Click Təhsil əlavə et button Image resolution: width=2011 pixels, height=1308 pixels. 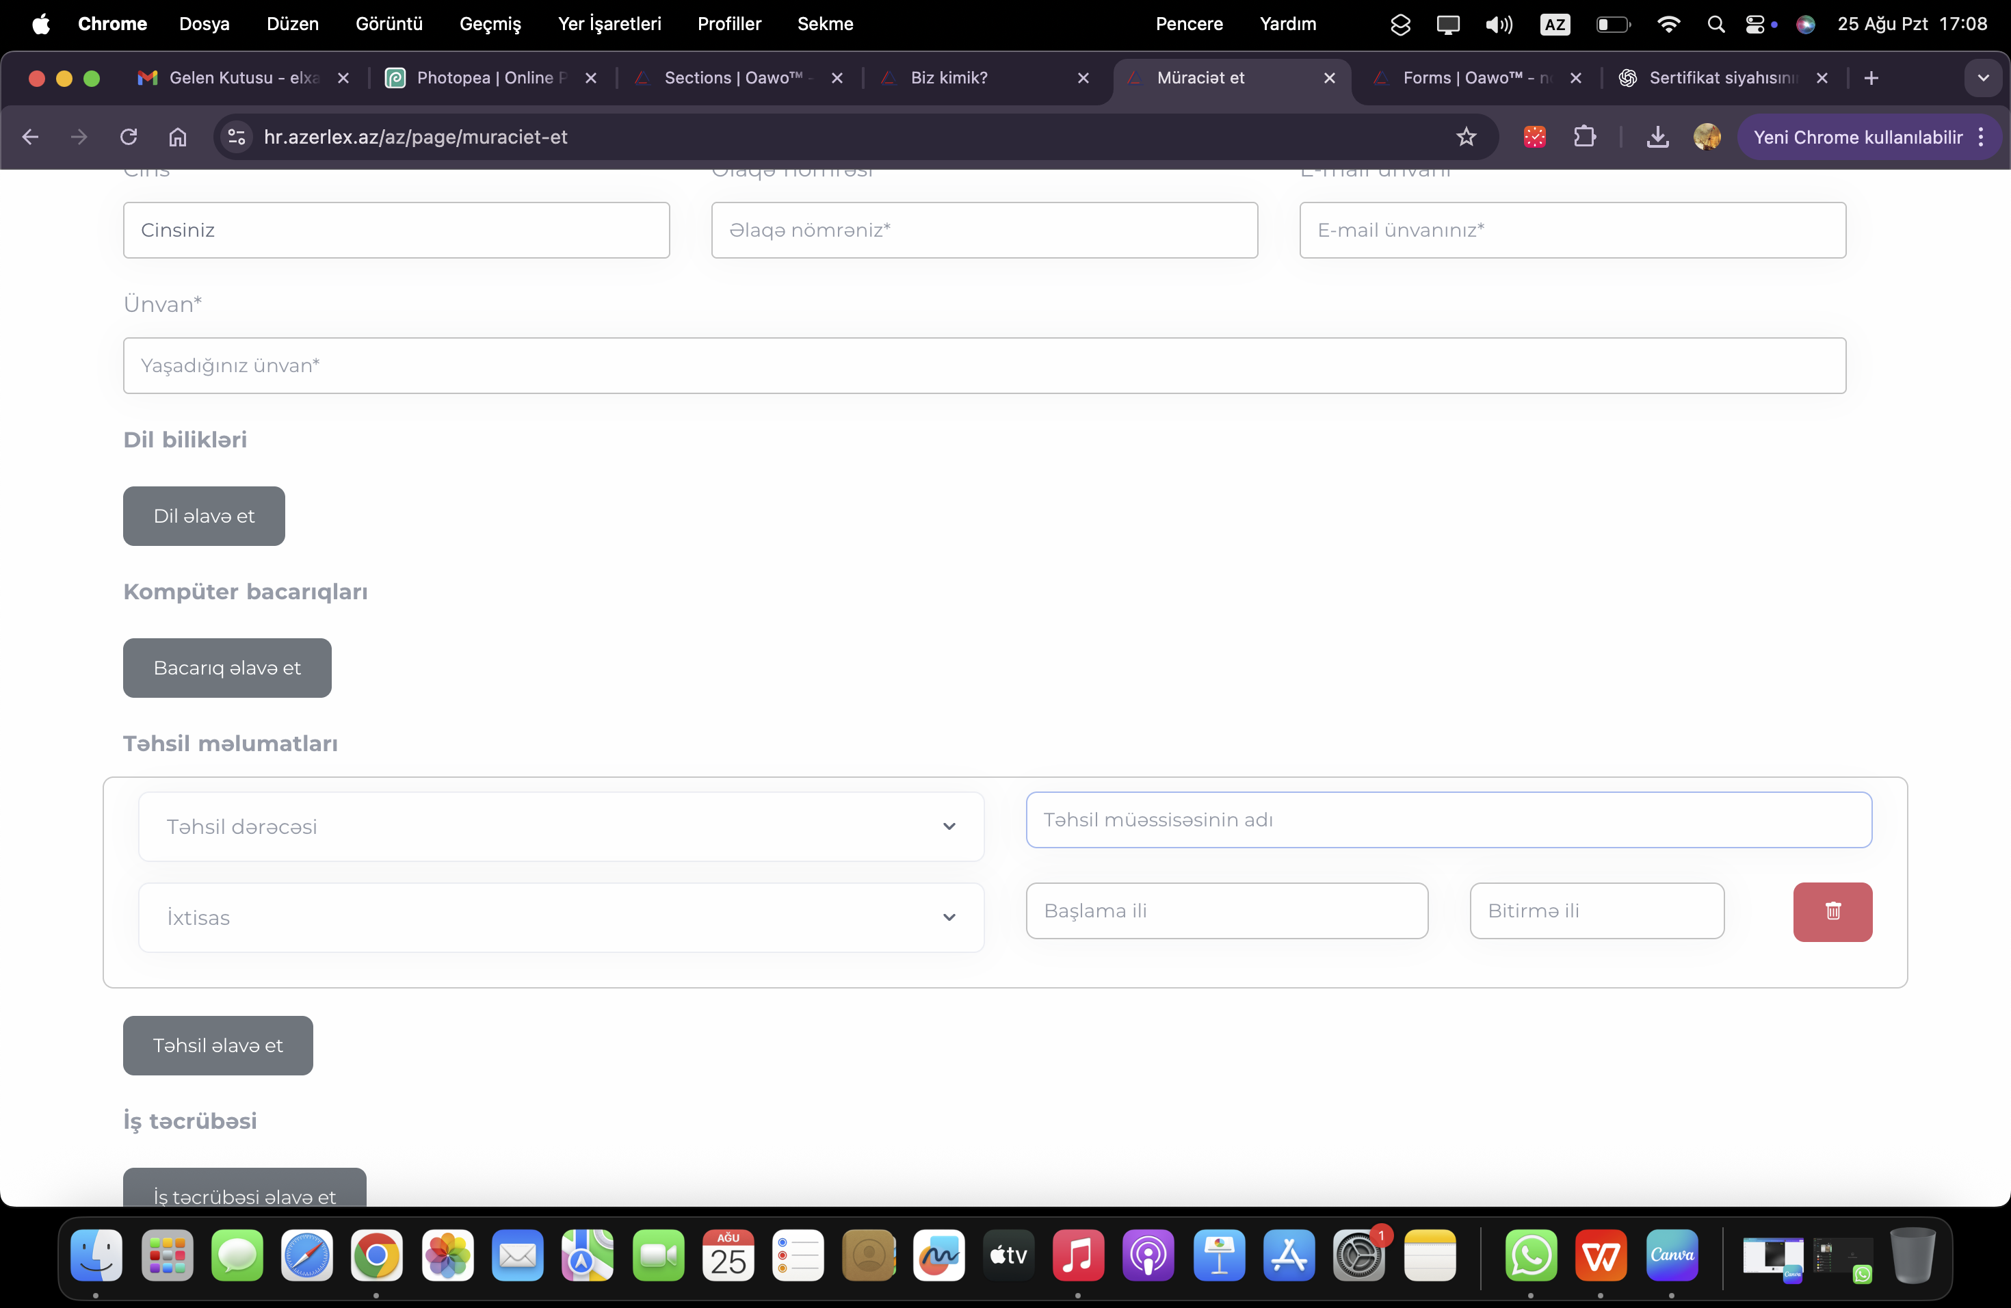pos(218,1046)
